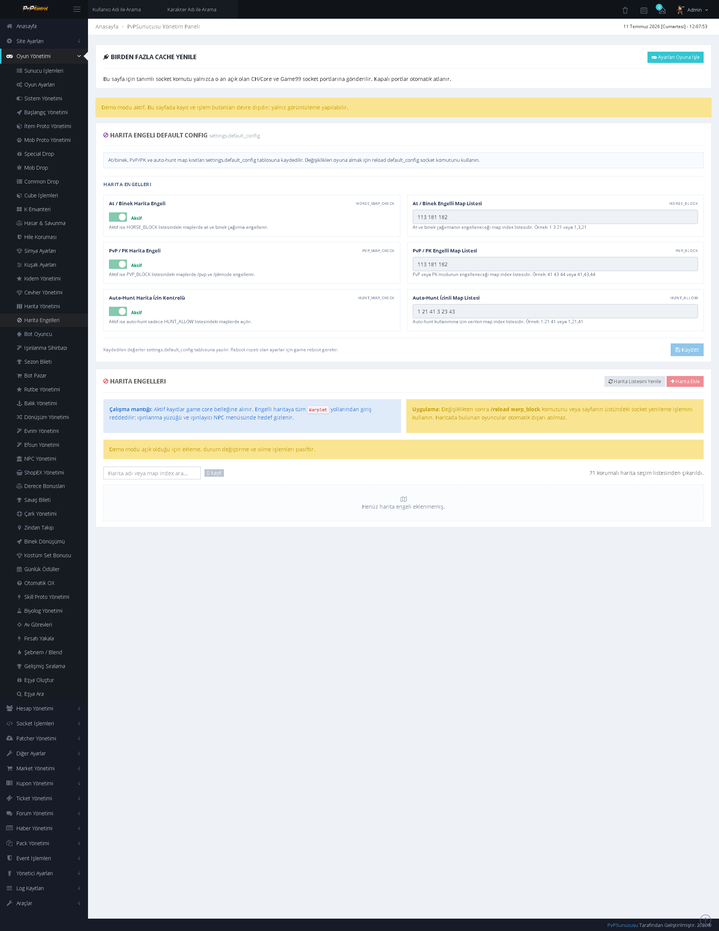Expand Ticket Yönetimi sidebar section
The image size is (719, 931).
point(44,798)
